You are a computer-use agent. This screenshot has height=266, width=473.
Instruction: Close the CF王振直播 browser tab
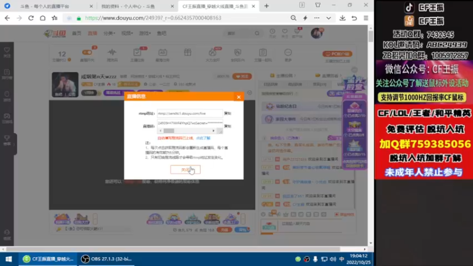(254, 6)
